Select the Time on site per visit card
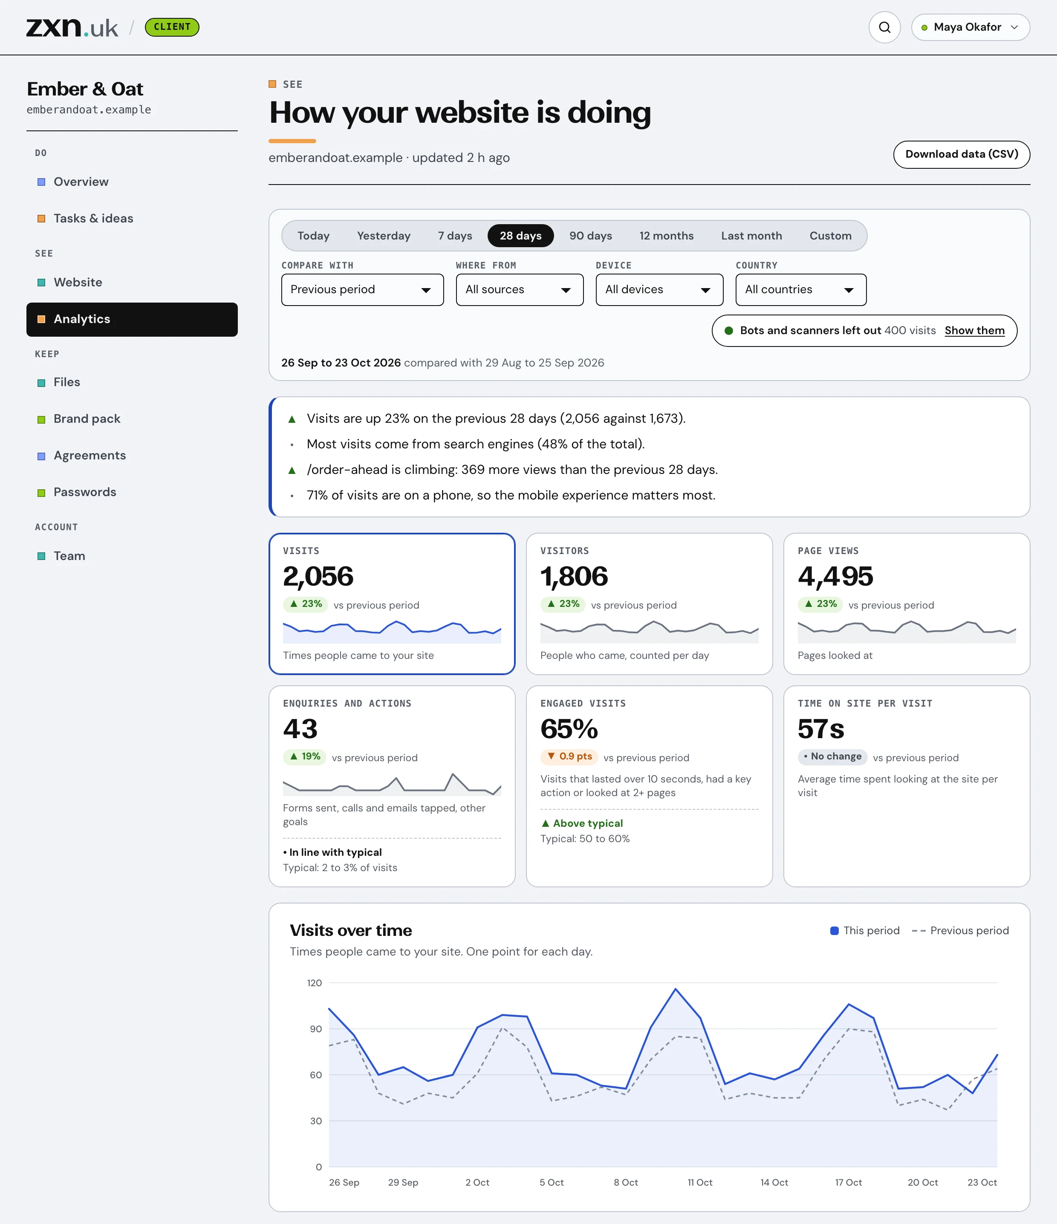Image resolution: width=1057 pixels, height=1224 pixels. (x=907, y=786)
